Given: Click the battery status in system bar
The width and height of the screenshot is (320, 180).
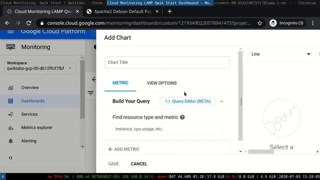Looking at the screenshot, I should [186, 176].
